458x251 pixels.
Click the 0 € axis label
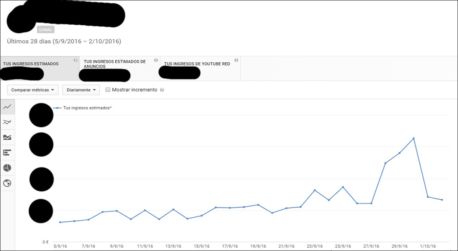46,242
